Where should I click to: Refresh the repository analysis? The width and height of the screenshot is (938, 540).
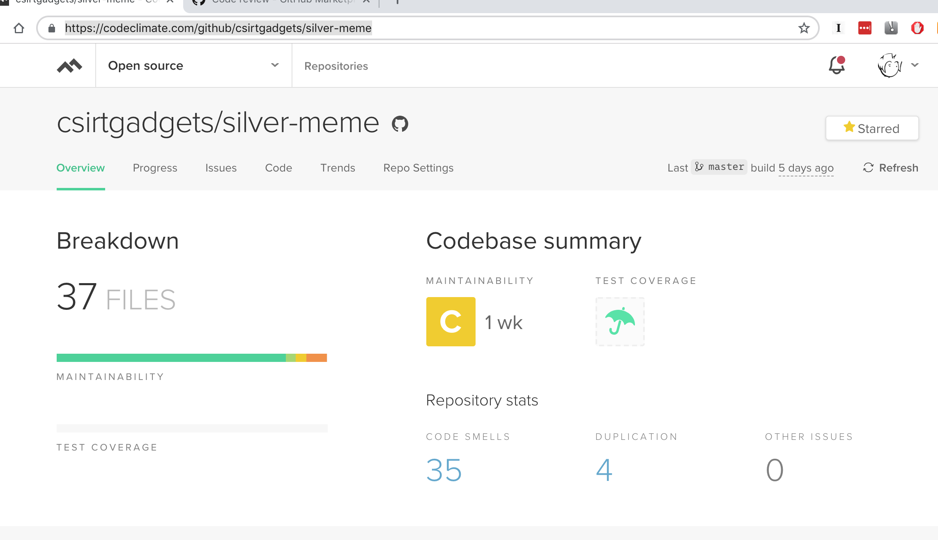pyautogui.click(x=890, y=168)
